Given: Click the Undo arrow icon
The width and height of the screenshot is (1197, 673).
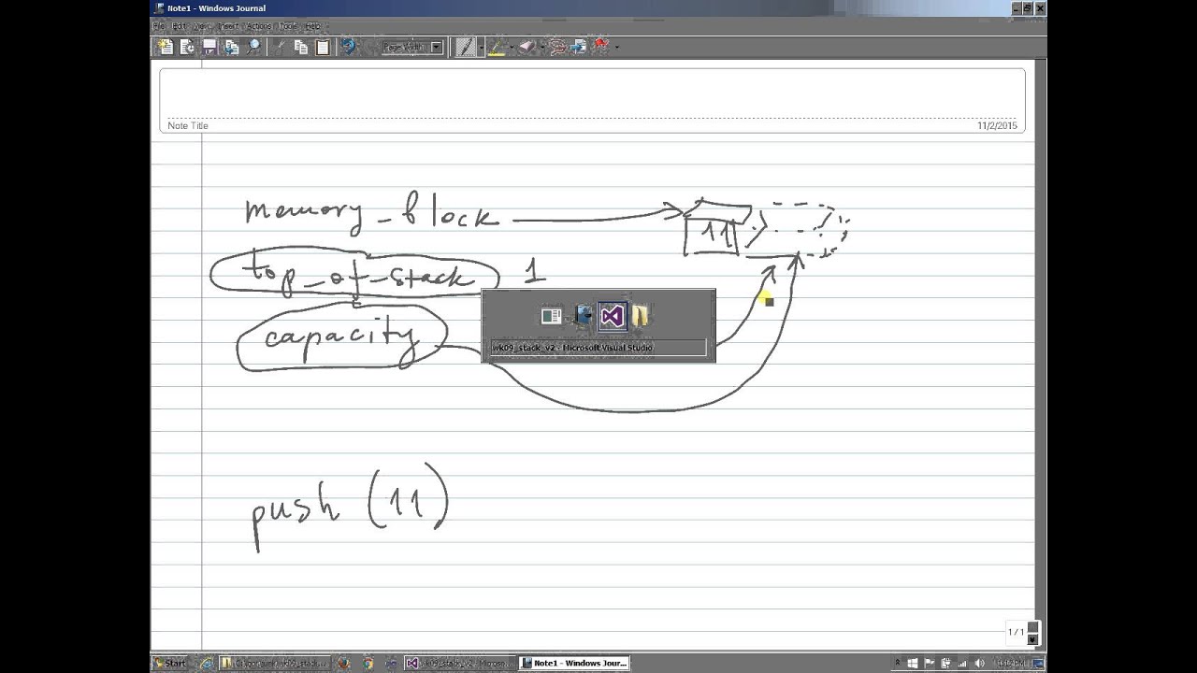Looking at the screenshot, I should click(349, 47).
